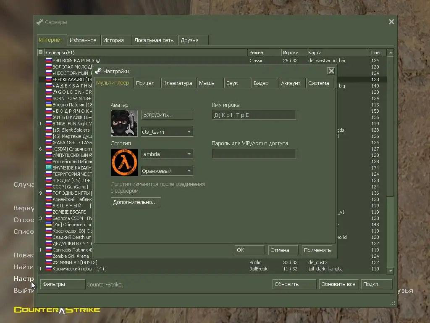The height and width of the screenshot is (323, 430).
Task: Click the Steam icon in Настройки title
Action: coord(98,71)
